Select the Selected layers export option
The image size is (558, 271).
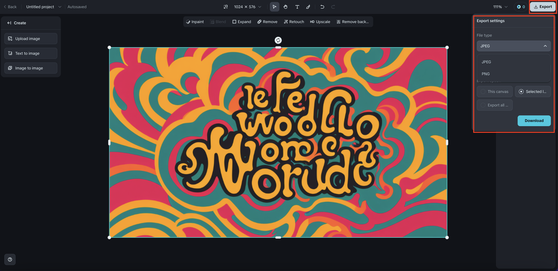click(x=533, y=92)
